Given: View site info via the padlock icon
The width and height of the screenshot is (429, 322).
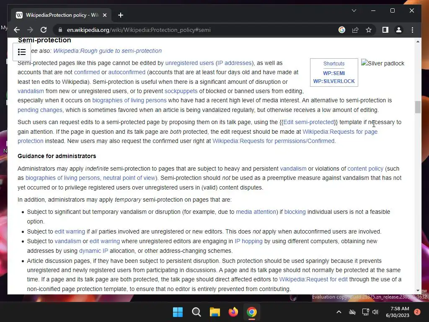Looking at the screenshot, I should point(60,30).
